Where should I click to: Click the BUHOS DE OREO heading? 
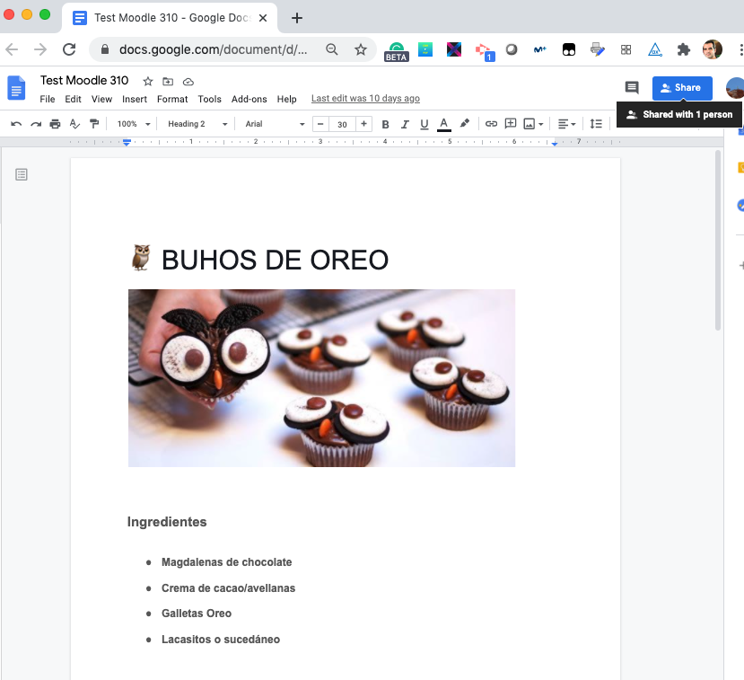[275, 260]
